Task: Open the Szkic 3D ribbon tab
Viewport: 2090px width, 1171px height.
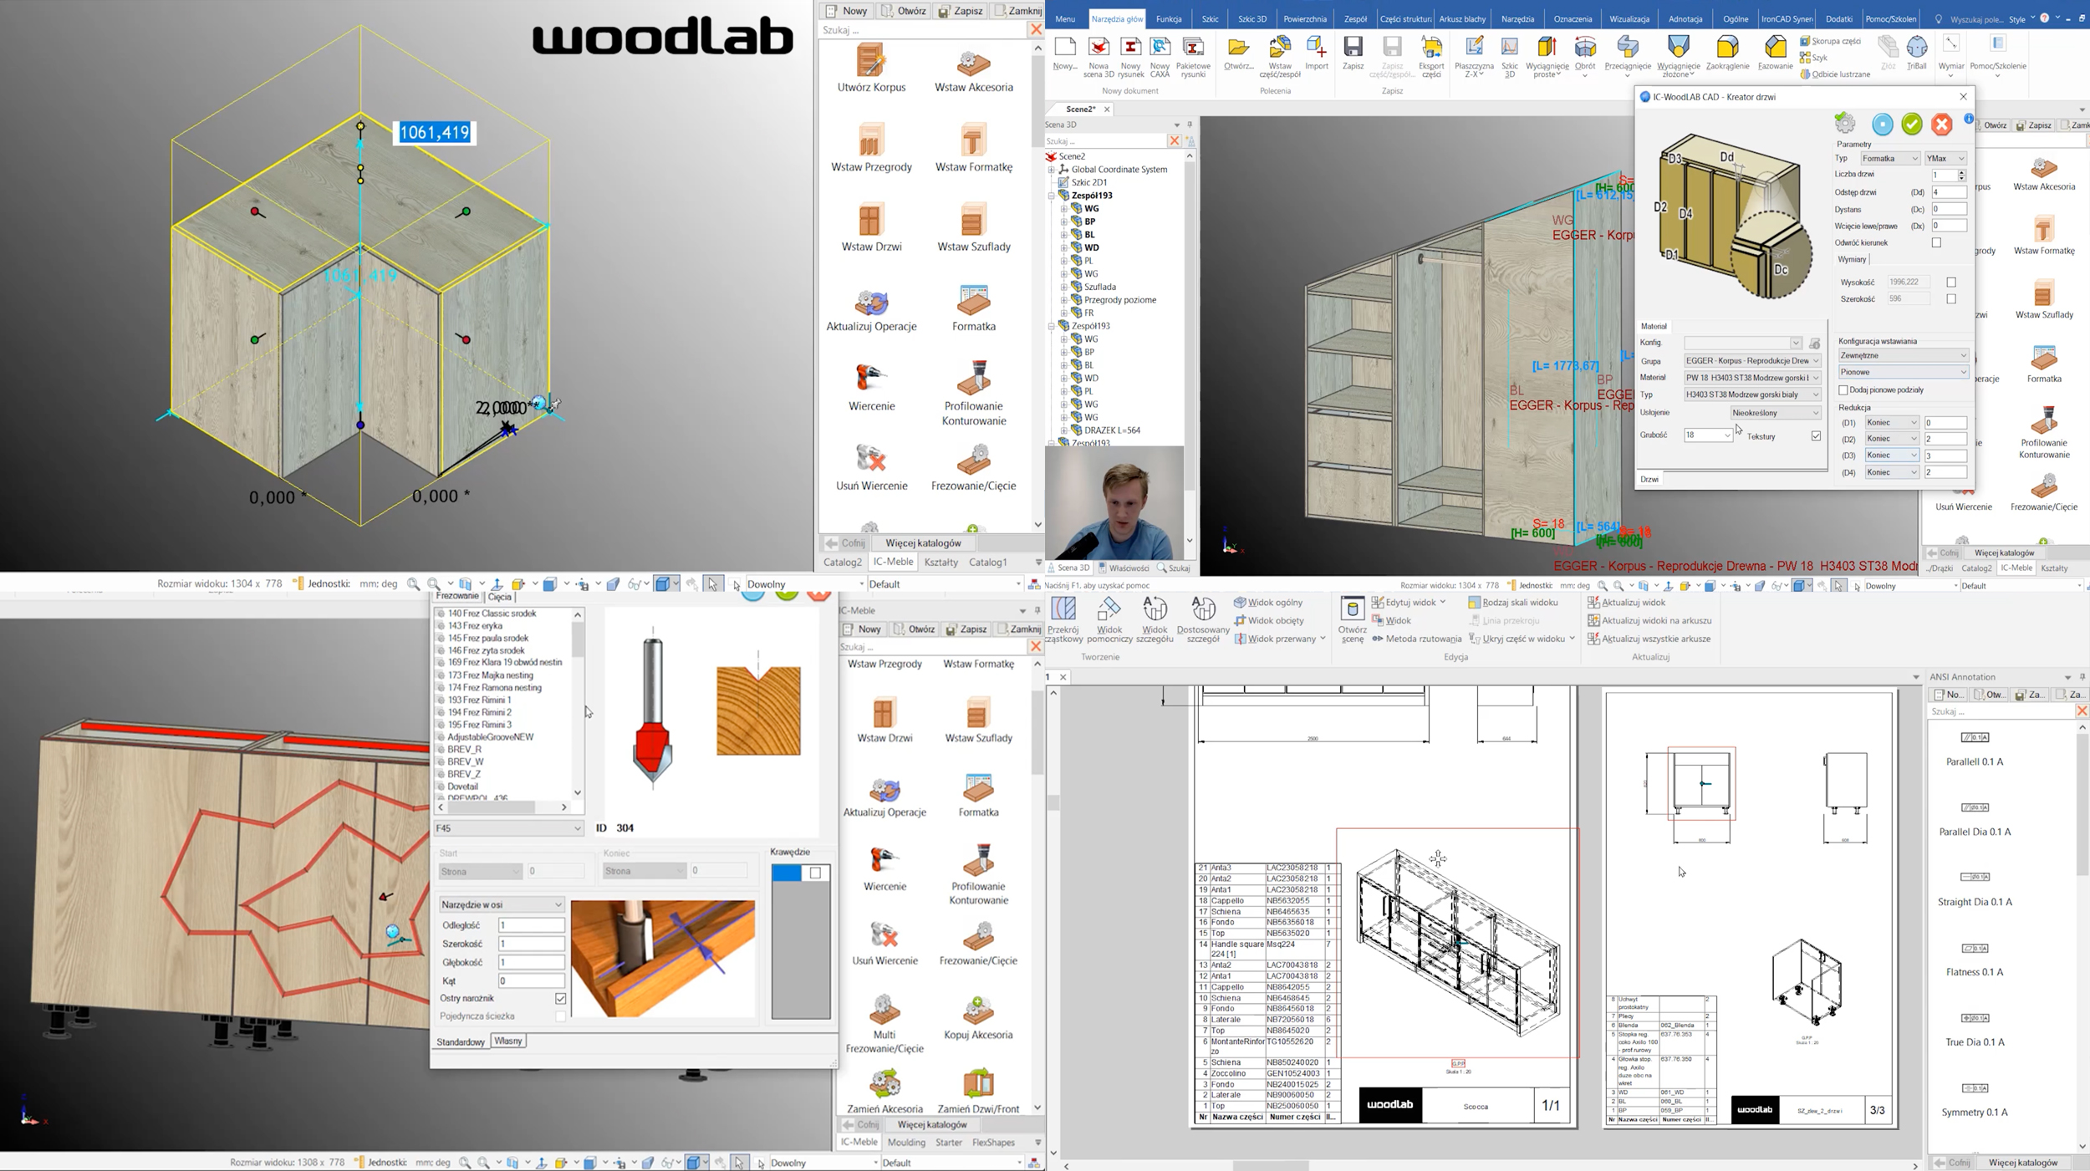Action: (1251, 18)
